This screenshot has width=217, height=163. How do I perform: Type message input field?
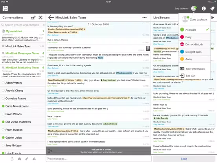pos(99,159)
